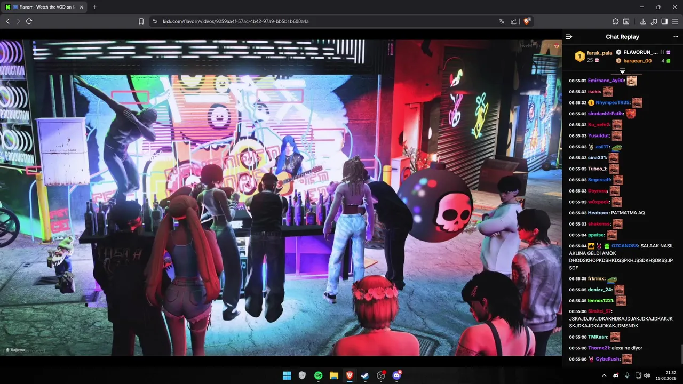Open Chat Replay three-dots options menu
This screenshot has width=683, height=384.
[x=676, y=37]
